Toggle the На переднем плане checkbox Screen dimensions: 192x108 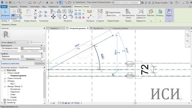pos(22,48)
